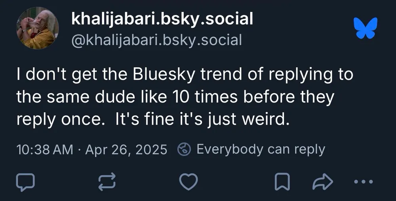Click the globe icon beside reply settings
396x201 pixels.
coord(184,149)
